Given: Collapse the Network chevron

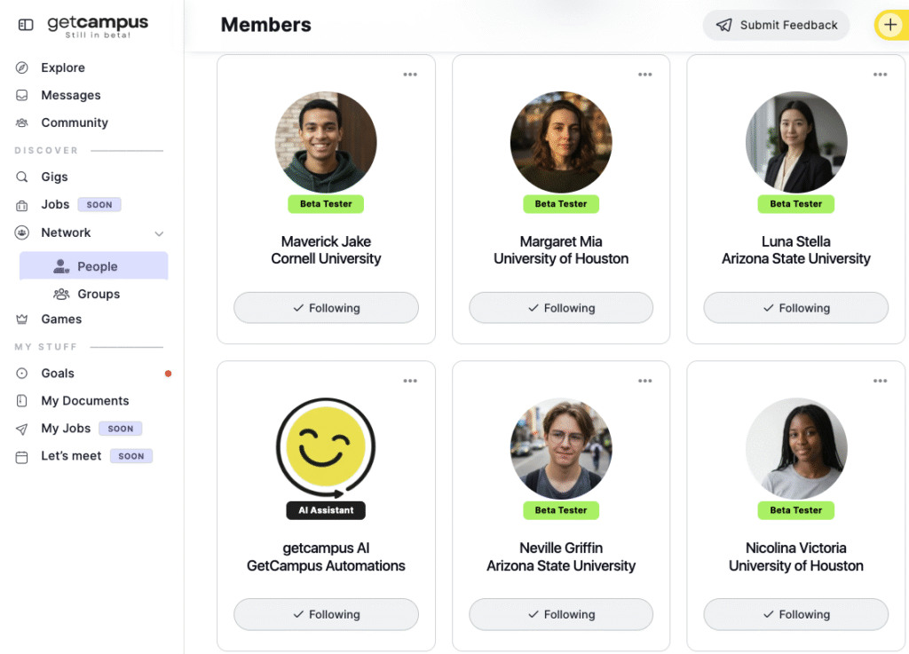Looking at the screenshot, I should coord(159,233).
